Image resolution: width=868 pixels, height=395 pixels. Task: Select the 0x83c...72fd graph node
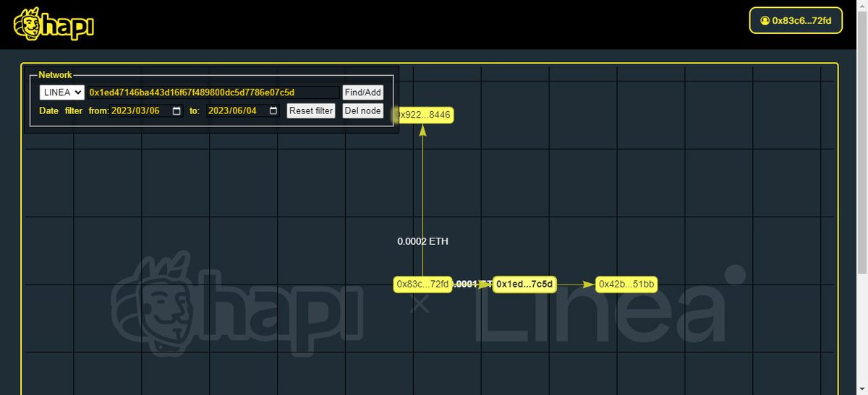click(x=423, y=285)
